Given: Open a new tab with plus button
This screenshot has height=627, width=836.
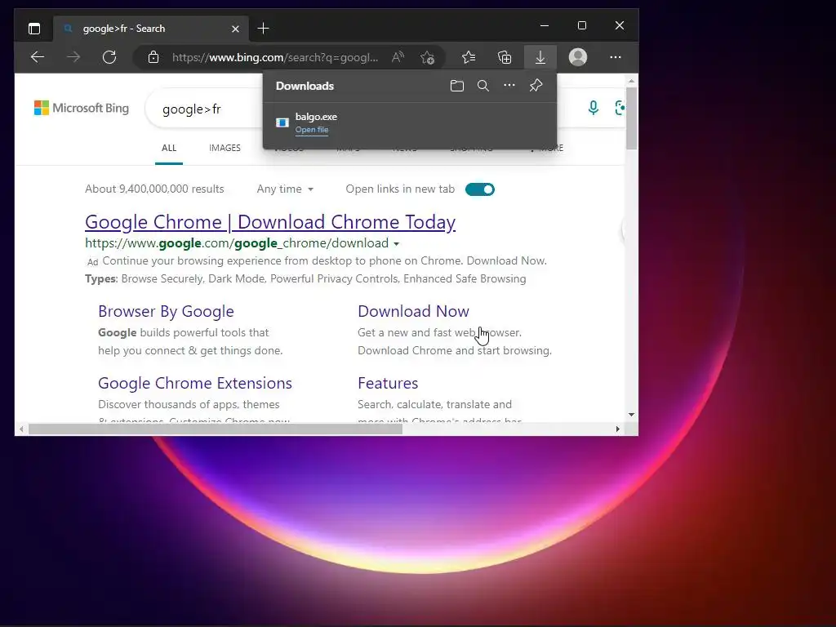Looking at the screenshot, I should coord(263,29).
